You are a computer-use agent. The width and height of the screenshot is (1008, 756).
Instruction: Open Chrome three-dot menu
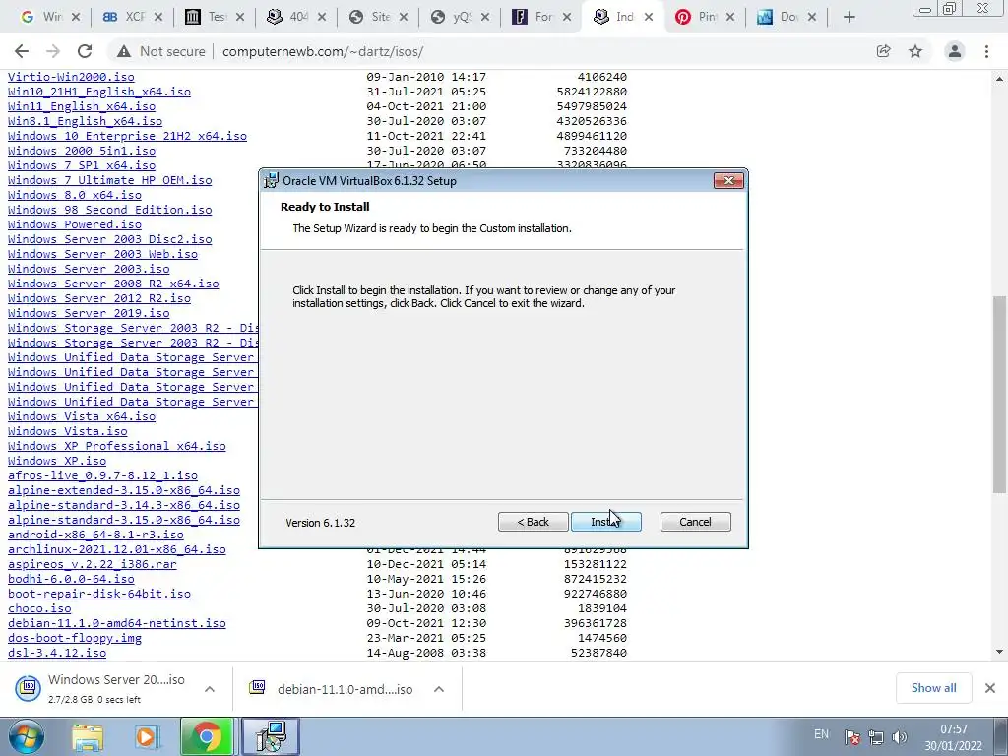coord(986,51)
